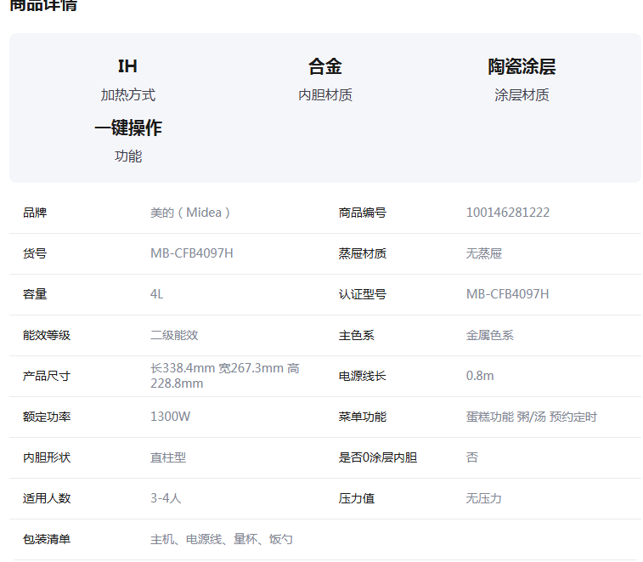Select the 无蒸屉 value
643x562 pixels.
click(484, 253)
